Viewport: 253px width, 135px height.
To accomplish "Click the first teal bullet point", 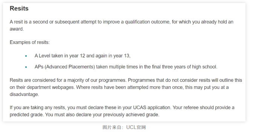I will pos(26,56).
